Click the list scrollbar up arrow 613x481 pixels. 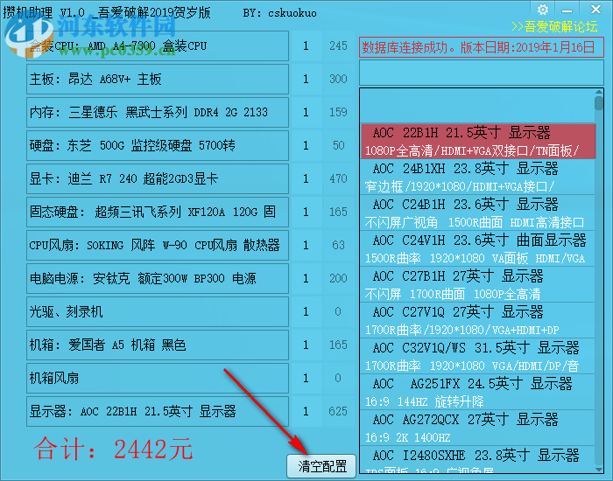pos(599,92)
